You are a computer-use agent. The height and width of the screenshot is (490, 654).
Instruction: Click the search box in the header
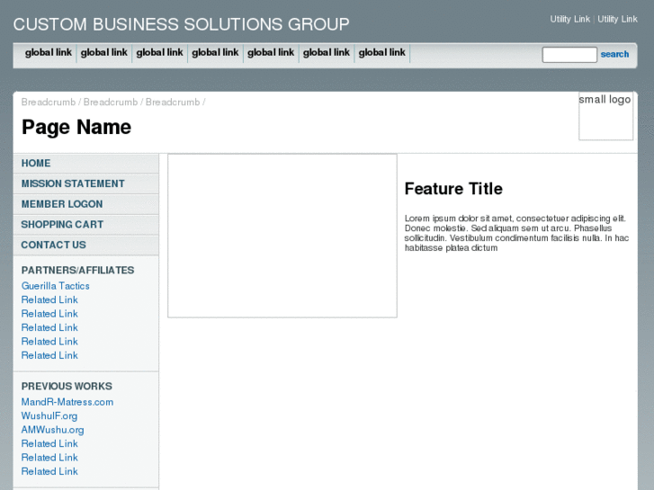(569, 55)
